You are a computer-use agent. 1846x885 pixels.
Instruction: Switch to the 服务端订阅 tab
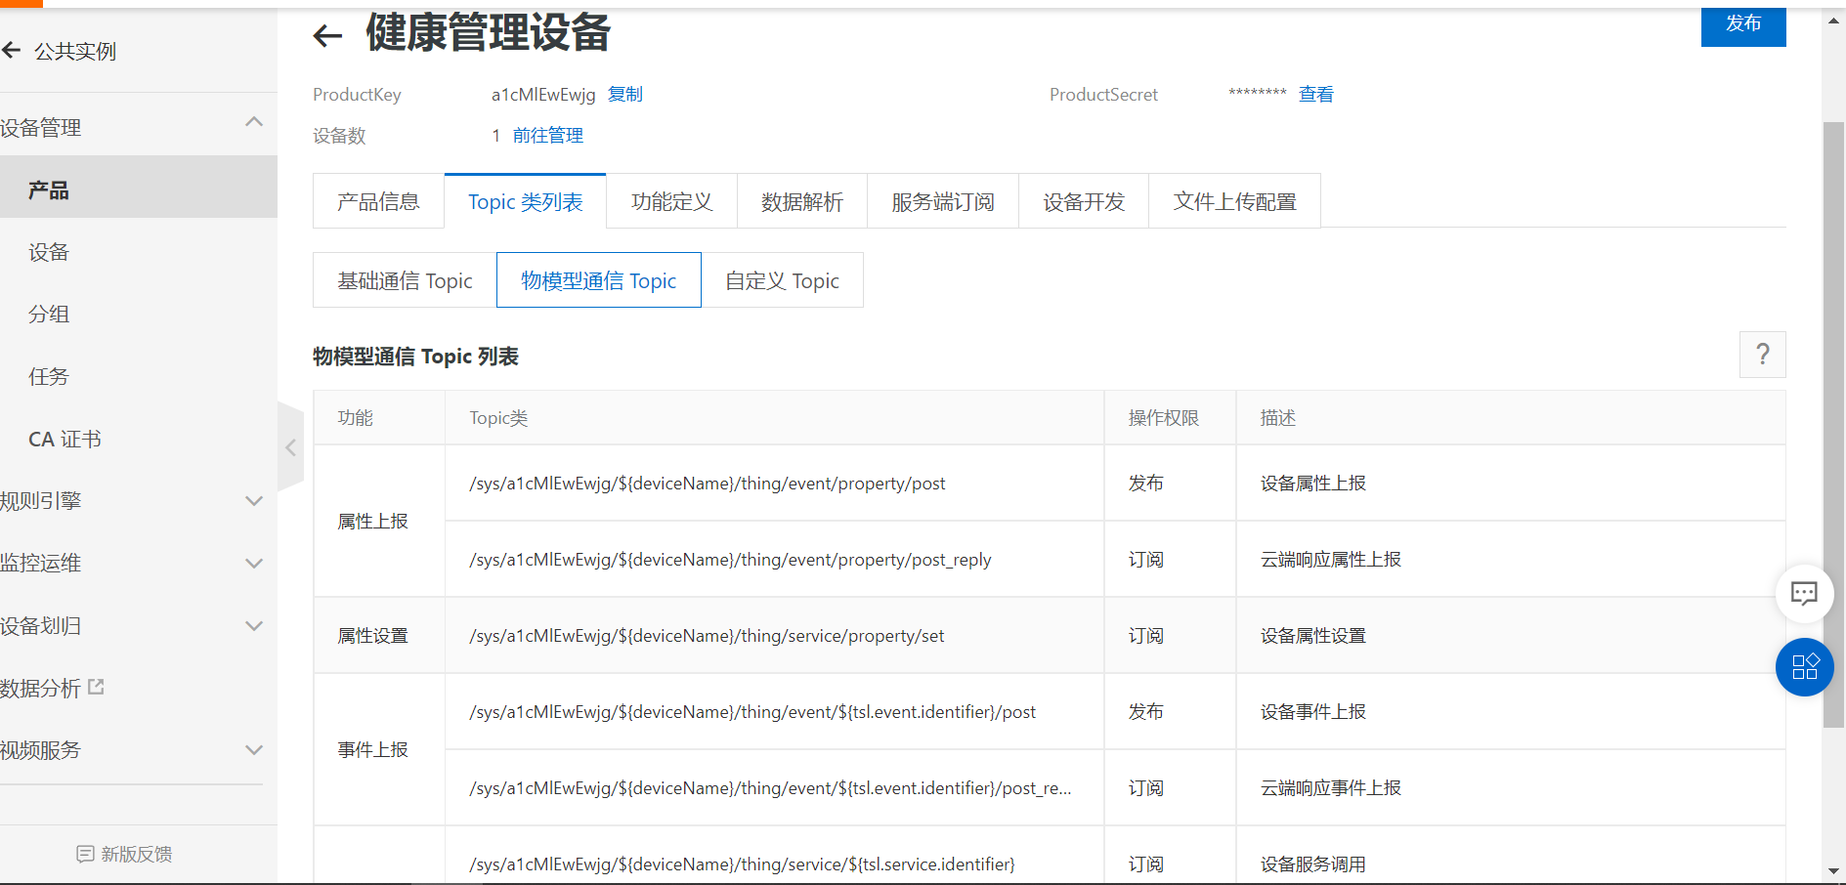tap(943, 201)
